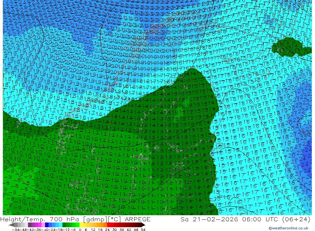Click the '54' legend scale label at the right end
The image size is (315, 231).
tap(143, 230)
